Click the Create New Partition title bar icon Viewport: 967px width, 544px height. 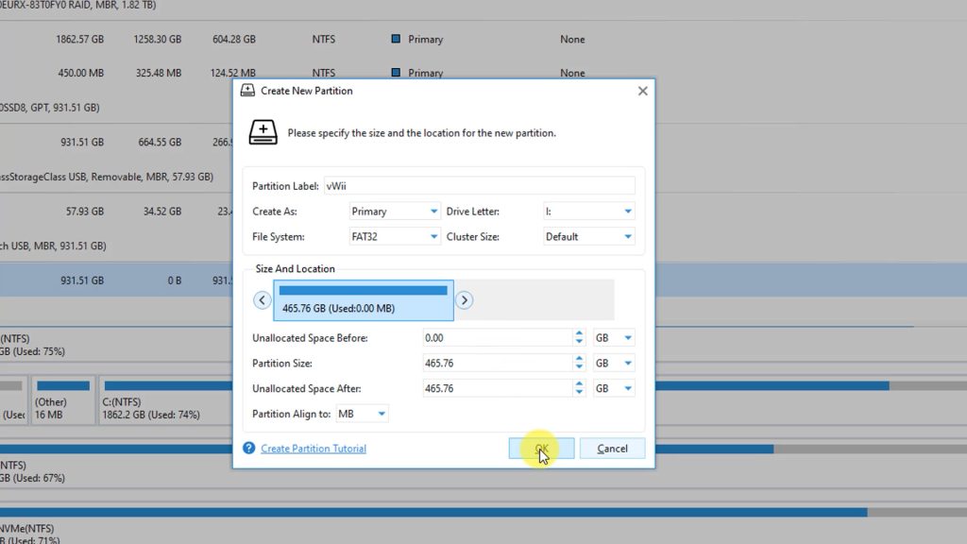click(x=246, y=91)
